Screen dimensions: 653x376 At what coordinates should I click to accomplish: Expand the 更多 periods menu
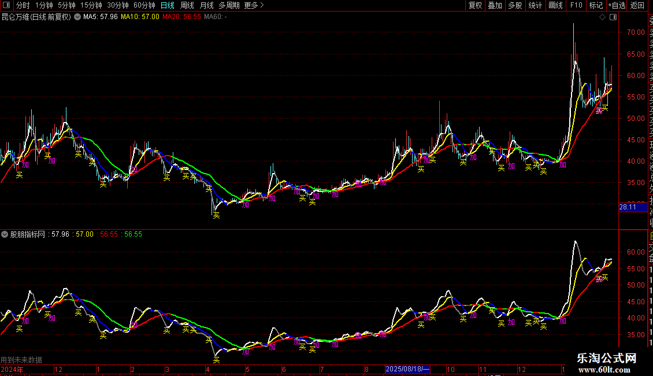pyautogui.click(x=254, y=5)
